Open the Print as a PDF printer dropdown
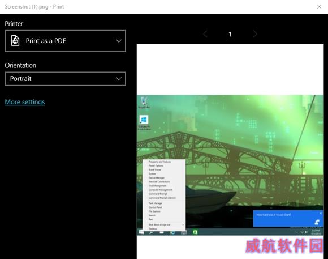 [x=65, y=41]
